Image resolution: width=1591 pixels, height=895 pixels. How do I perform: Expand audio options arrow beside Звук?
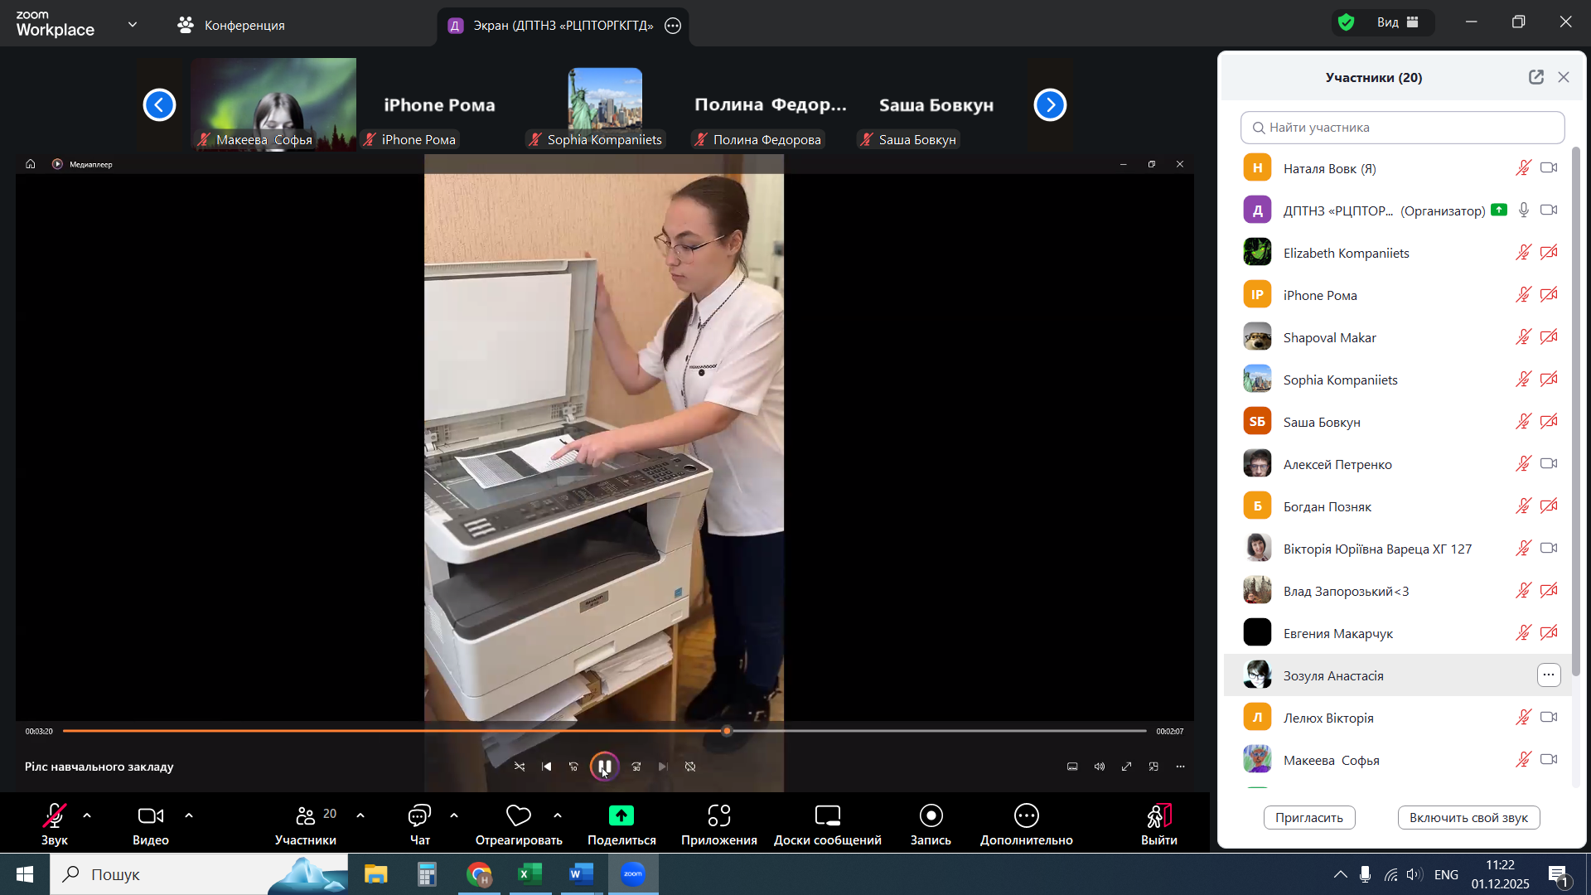click(x=87, y=815)
